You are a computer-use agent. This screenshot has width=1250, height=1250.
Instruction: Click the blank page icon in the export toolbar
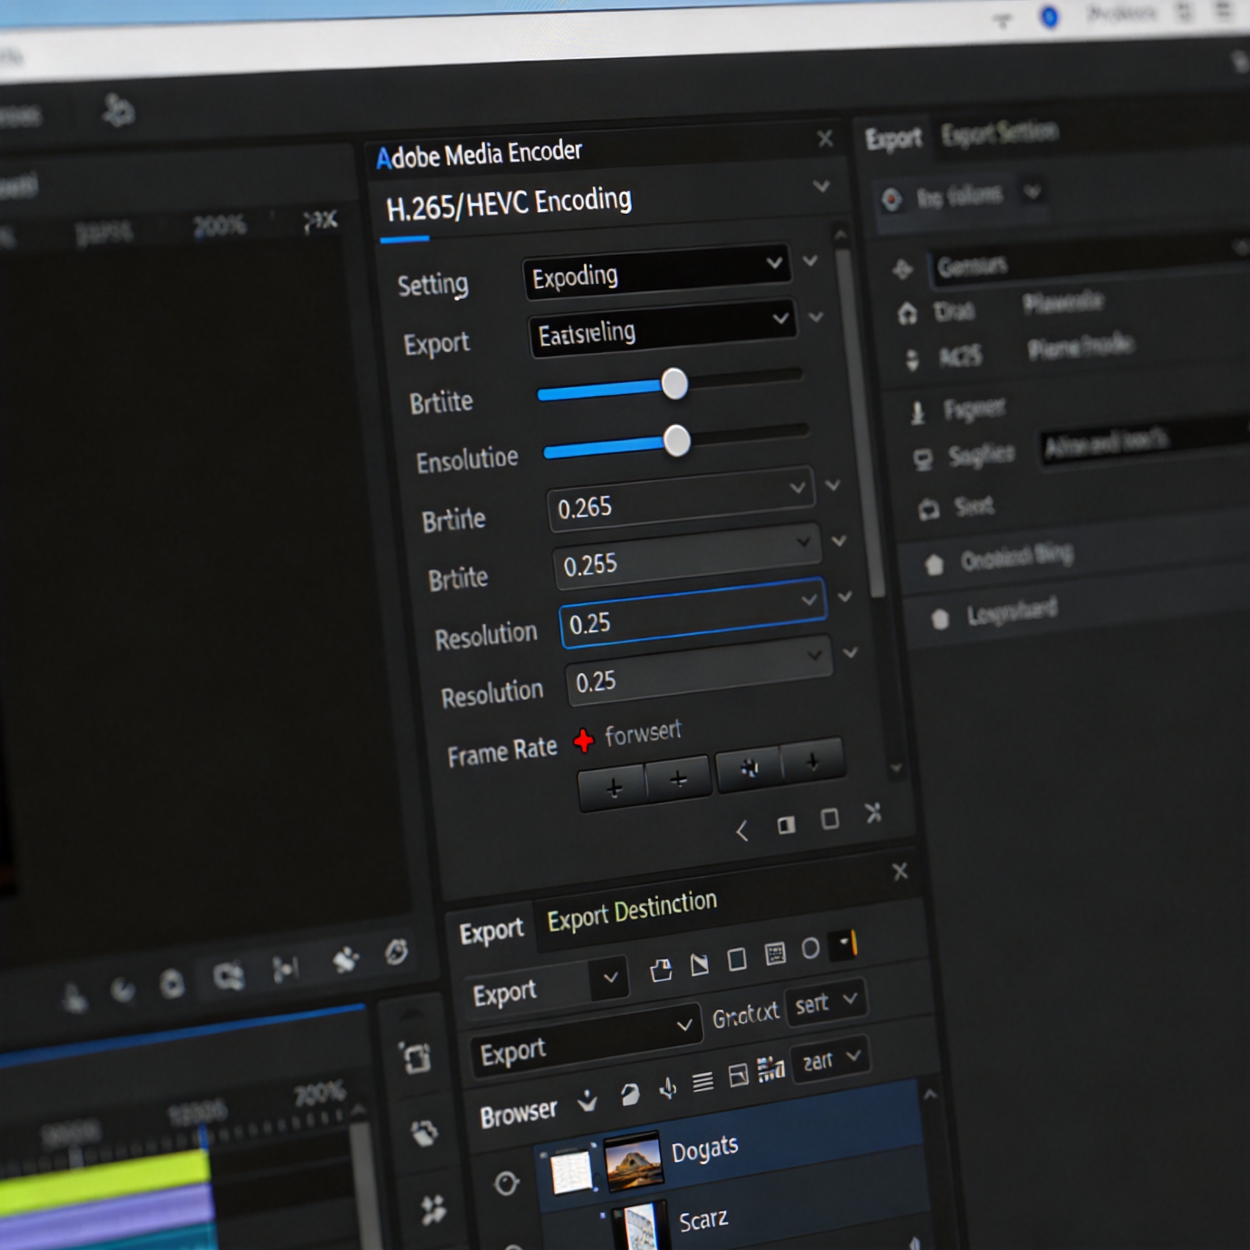(x=737, y=959)
